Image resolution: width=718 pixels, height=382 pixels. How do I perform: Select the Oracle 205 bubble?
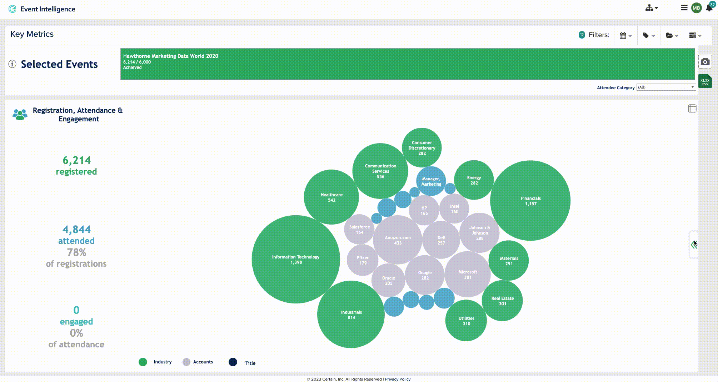pyautogui.click(x=388, y=280)
